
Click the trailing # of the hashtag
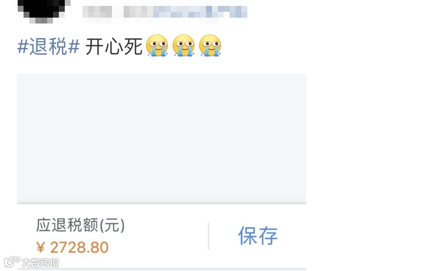pos(74,46)
